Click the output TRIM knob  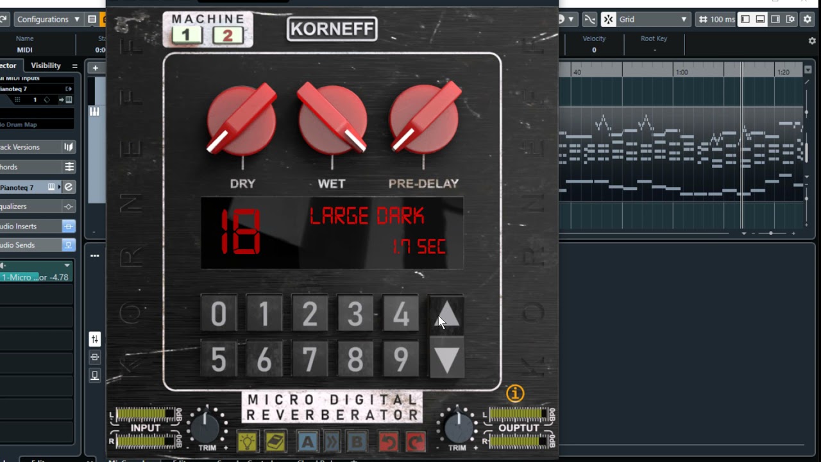click(x=457, y=427)
